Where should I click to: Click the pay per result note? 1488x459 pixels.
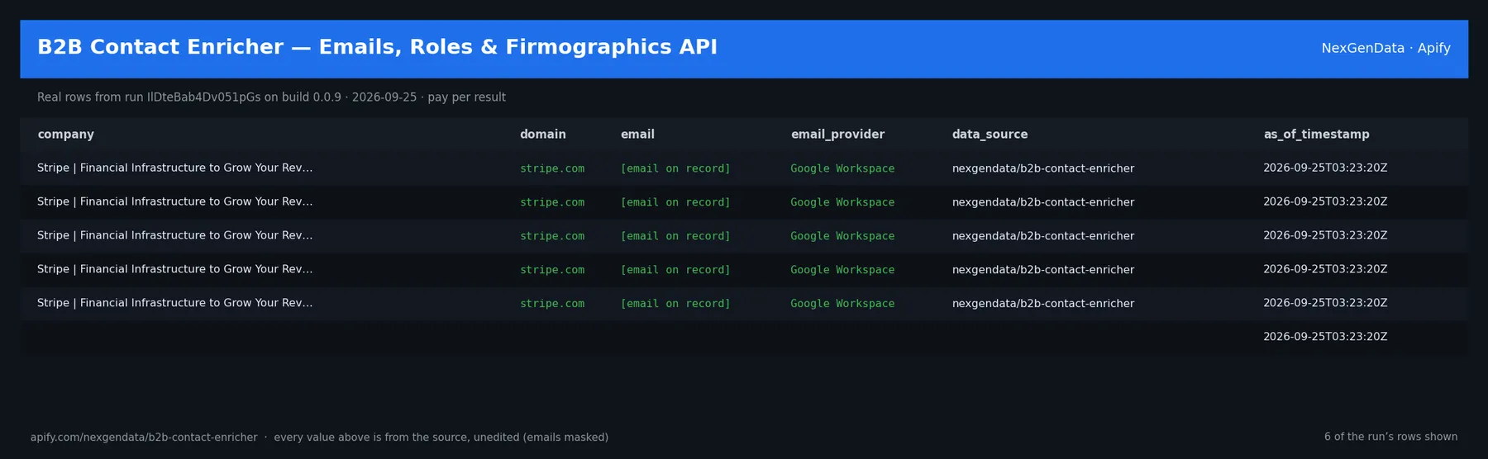coord(466,97)
